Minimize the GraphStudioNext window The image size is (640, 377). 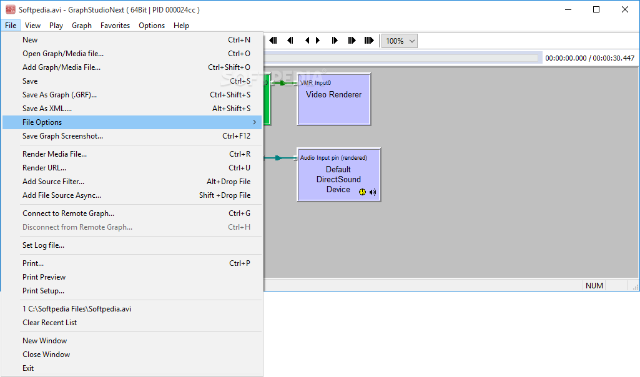tap(568, 9)
